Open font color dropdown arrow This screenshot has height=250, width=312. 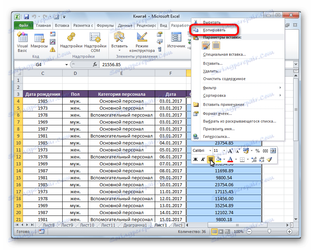(236, 159)
